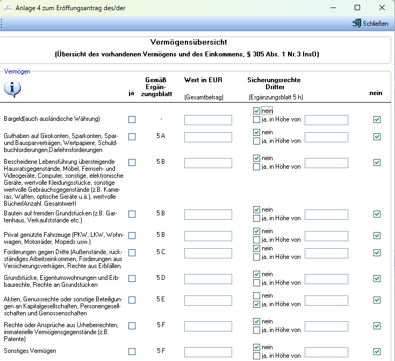The image size is (395, 361).
Task: Check 'ja, in Höhe von' for Bargeld
Action: [x=256, y=119]
